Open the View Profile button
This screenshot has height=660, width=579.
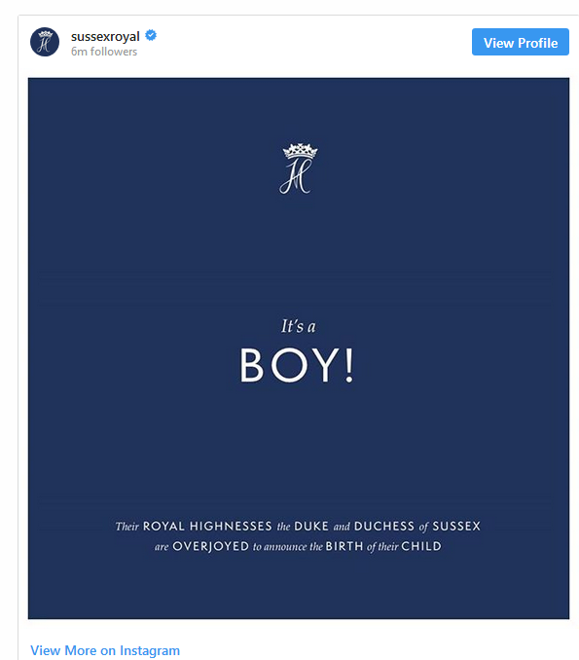[521, 42]
